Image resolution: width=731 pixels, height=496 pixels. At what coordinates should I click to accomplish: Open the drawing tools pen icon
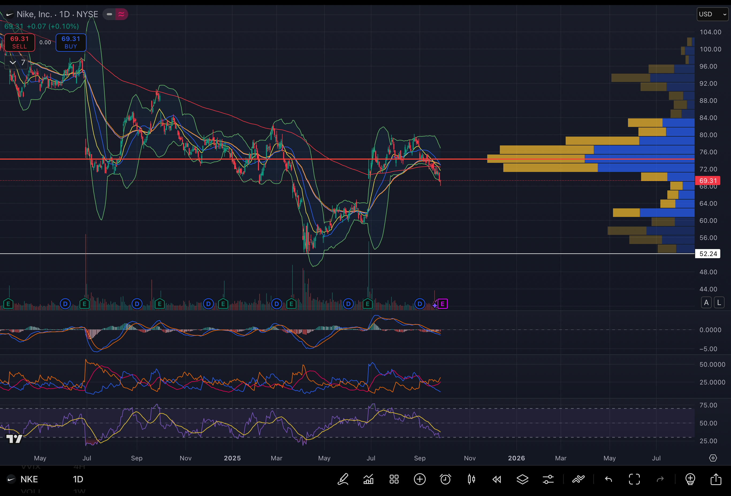343,479
